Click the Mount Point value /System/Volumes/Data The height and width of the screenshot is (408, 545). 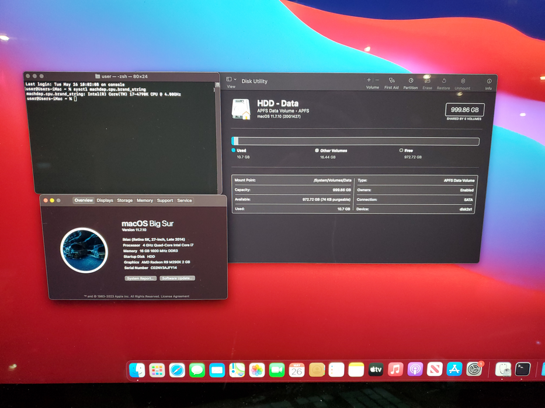coord(332,181)
